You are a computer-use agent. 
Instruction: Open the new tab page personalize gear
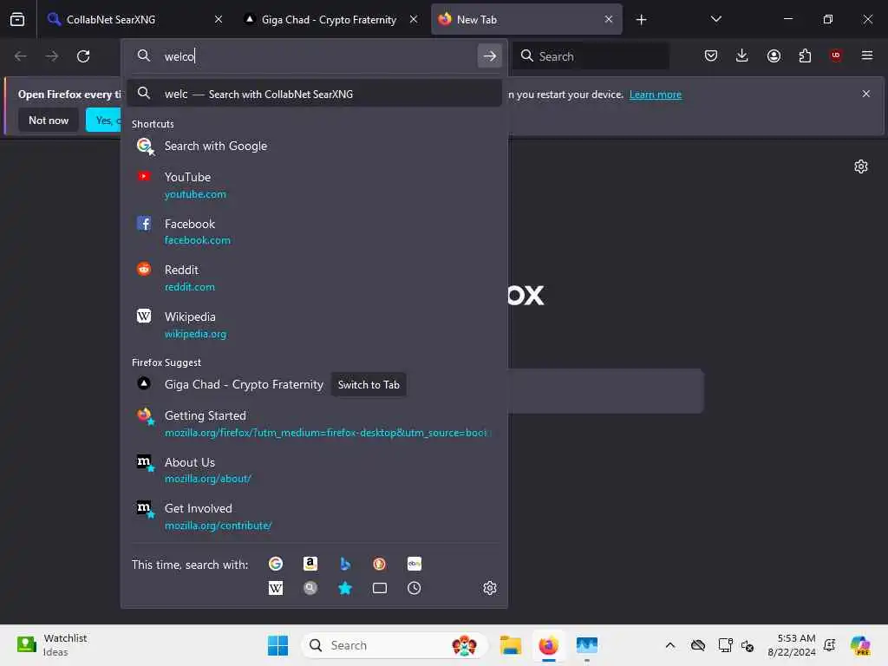coord(861,166)
